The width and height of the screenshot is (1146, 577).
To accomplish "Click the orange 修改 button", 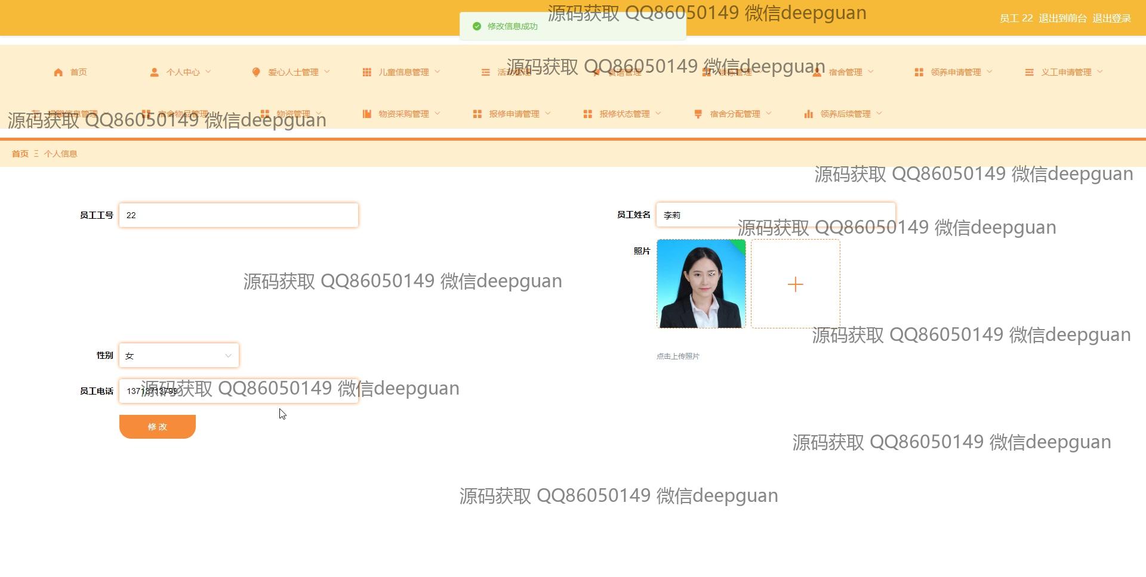I will pyautogui.click(x=158, y=427).
